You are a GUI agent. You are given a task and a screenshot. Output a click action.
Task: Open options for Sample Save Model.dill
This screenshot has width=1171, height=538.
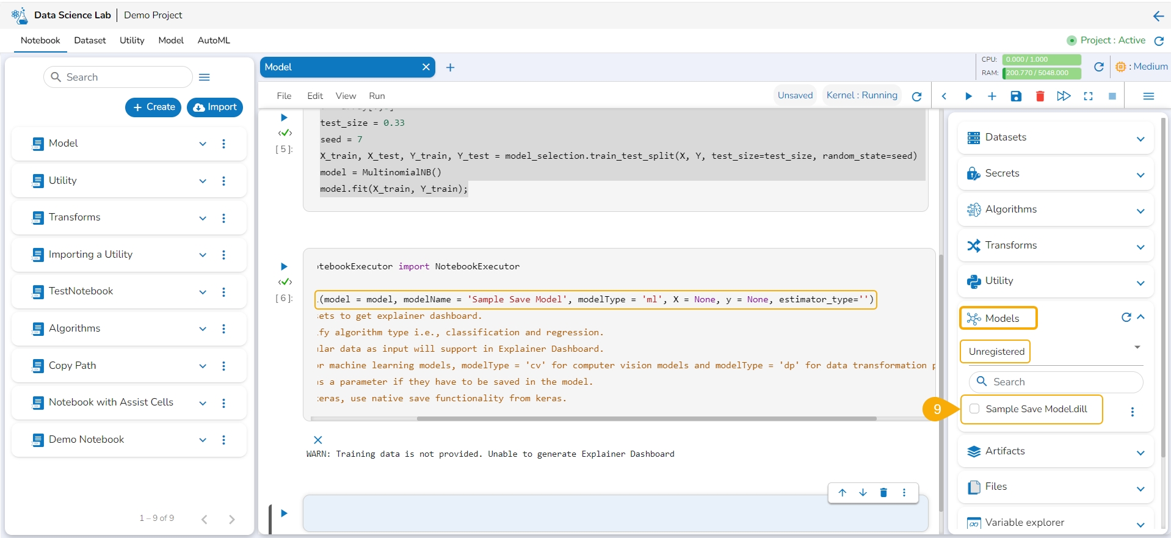click(x=1132, y=412)
